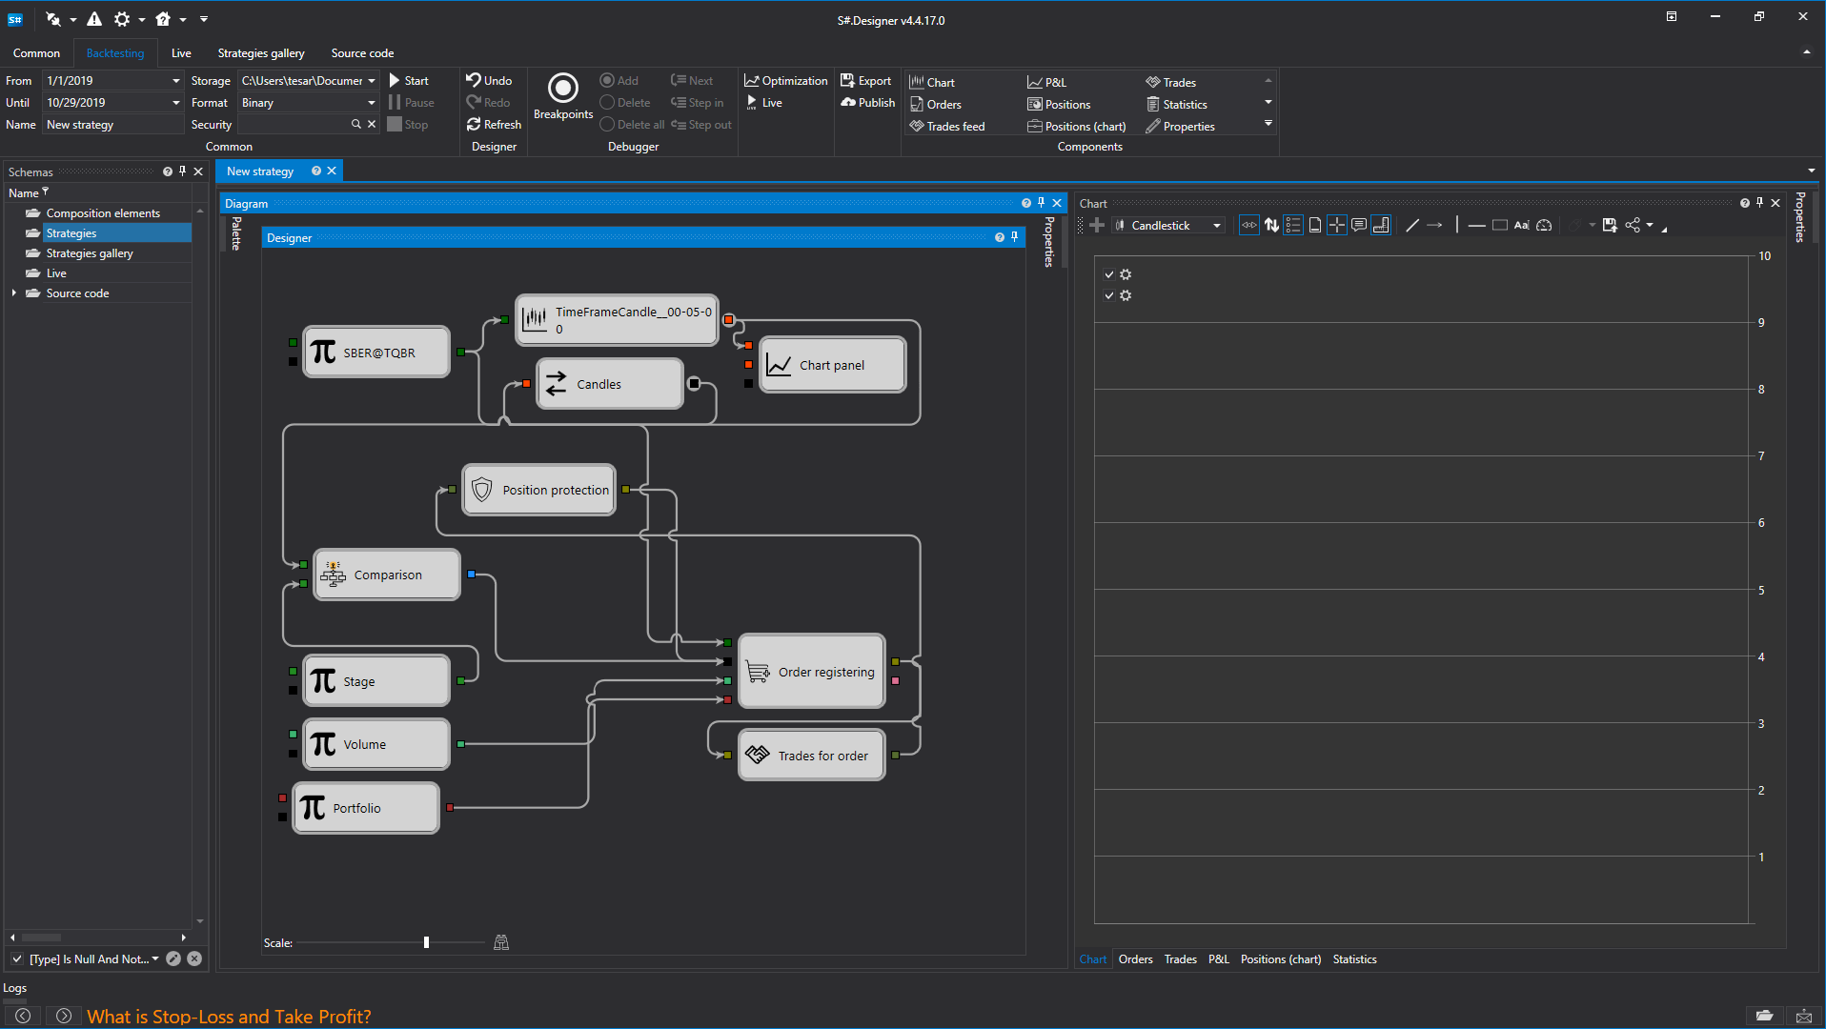Start the backtest with the Start button
This screenshot has height=1029, width=1826.
click(x=408, y=81)
